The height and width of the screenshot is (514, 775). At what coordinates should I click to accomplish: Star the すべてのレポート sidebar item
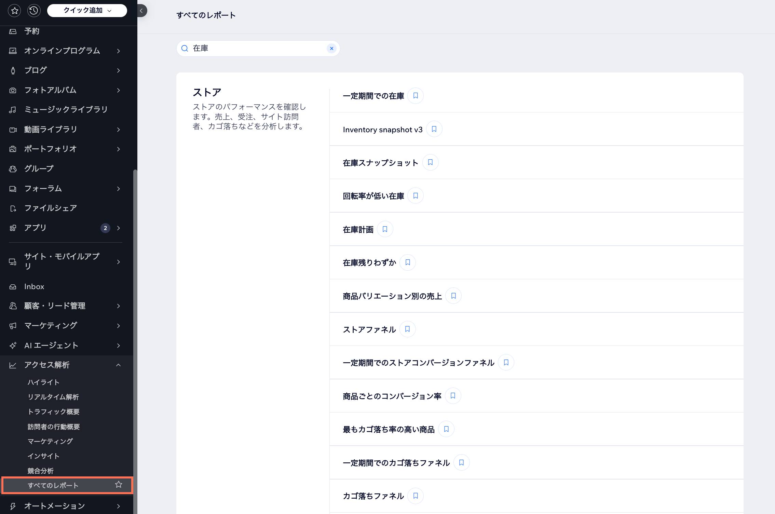pos(119,484)
